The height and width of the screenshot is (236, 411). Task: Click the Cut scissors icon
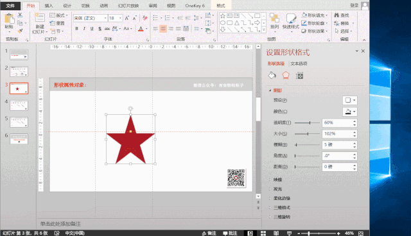[20, 15]
